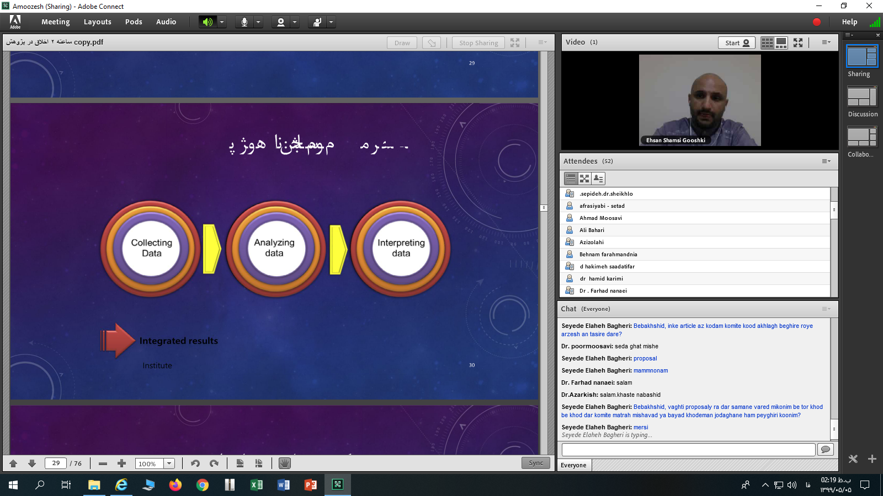Switch to attendee breakout room view
This screenshot has height=496, width=883.
584,179
